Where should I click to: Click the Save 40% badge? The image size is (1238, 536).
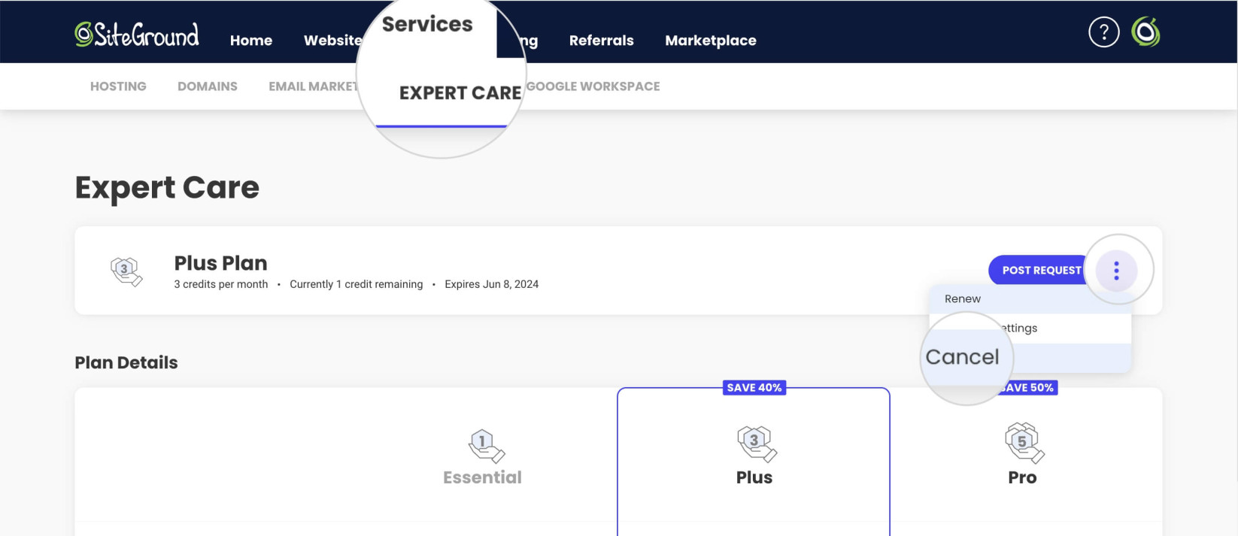tap(754, 388)
